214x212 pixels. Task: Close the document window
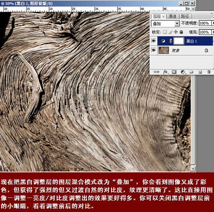point(192,3)
